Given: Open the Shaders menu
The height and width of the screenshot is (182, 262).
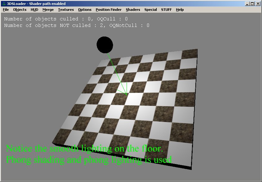Looking at the screenshot, I should (x=133, y=10).
